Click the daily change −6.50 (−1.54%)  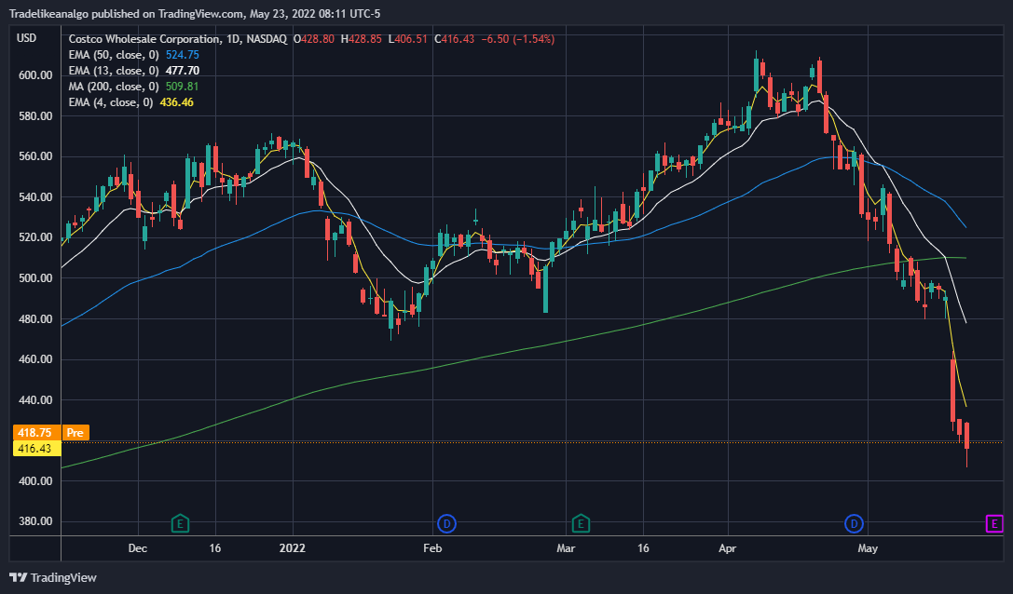click(517, 39)
